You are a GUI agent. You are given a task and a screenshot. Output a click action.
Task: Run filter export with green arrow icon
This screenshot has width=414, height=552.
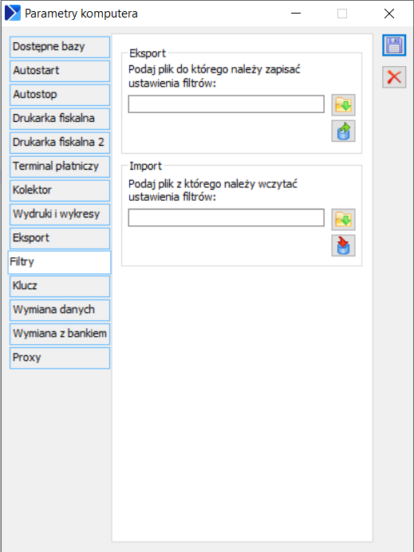coord(343,131)
